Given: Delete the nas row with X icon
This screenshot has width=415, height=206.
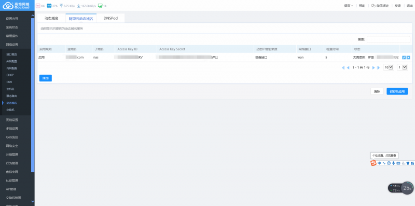Looking at the screenshot, I should (408, 58).
